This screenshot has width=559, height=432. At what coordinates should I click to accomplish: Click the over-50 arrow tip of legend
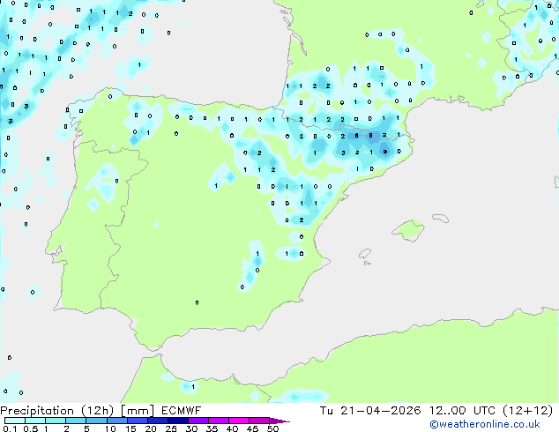tap(279, 421)
